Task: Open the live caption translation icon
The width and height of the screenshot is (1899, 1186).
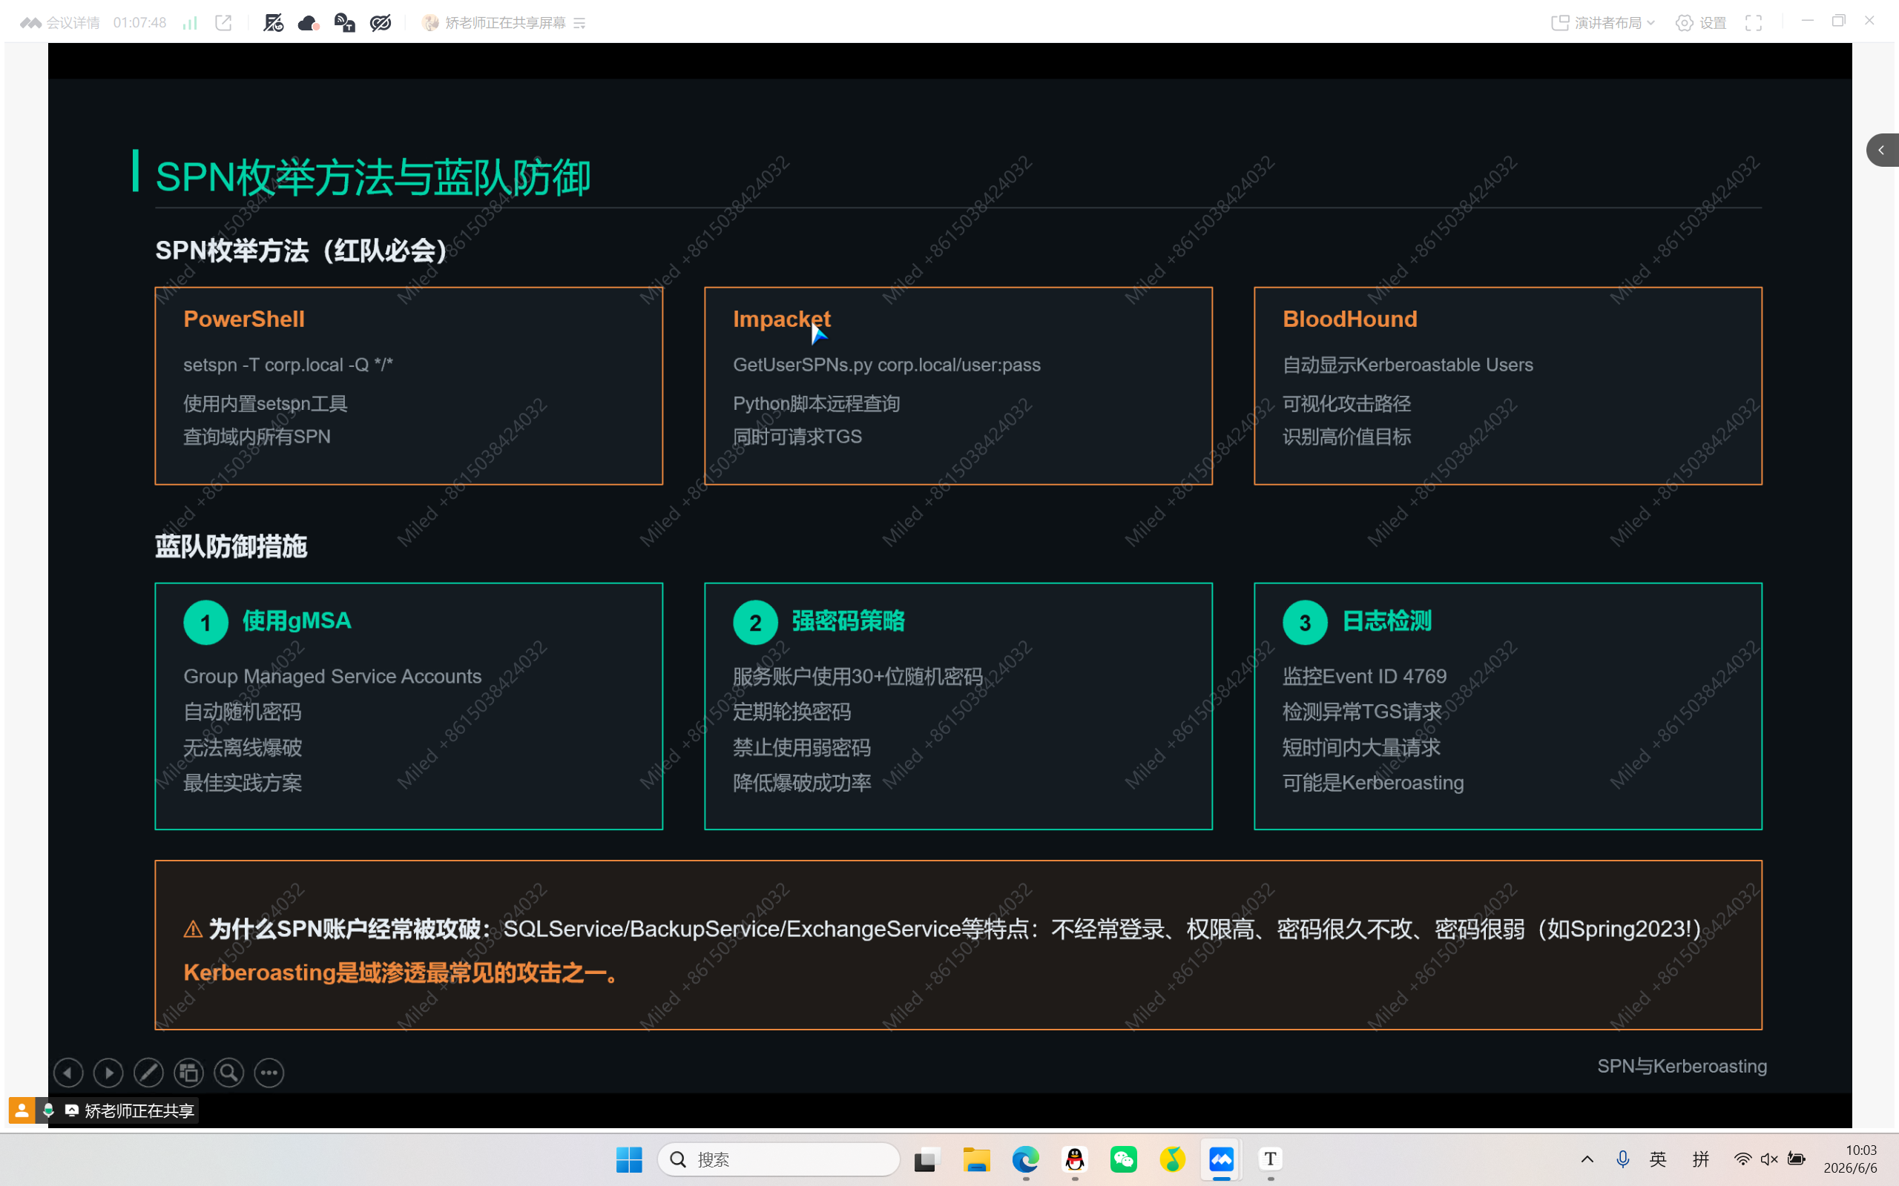Action: tap(344, 23)
